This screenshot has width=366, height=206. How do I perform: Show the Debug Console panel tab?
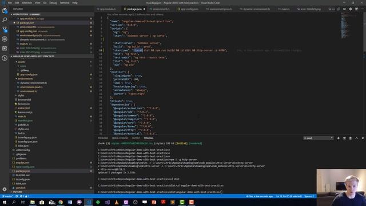pyautogui.click(x=120, y=138)
